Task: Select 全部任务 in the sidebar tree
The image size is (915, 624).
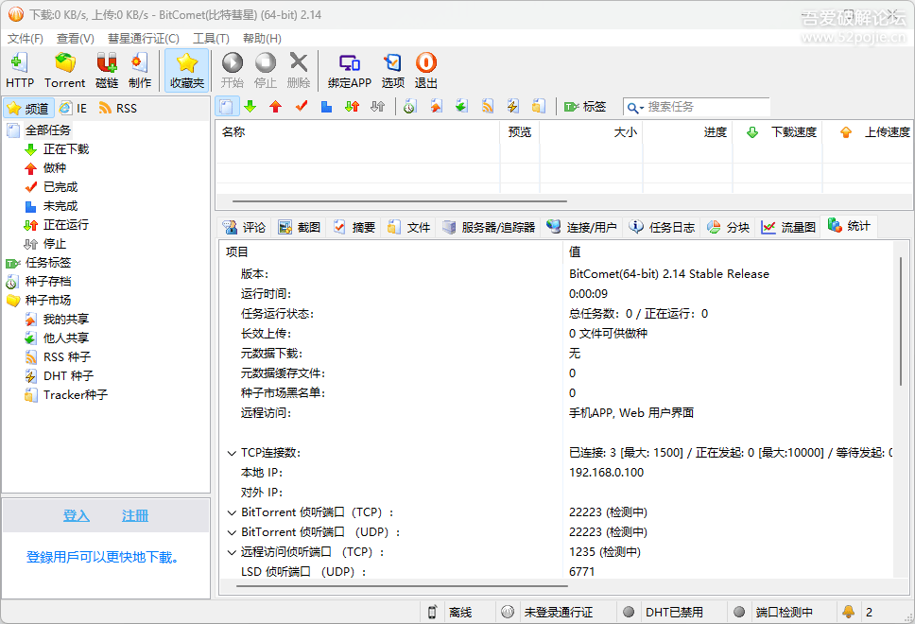Action: [47, 130]
